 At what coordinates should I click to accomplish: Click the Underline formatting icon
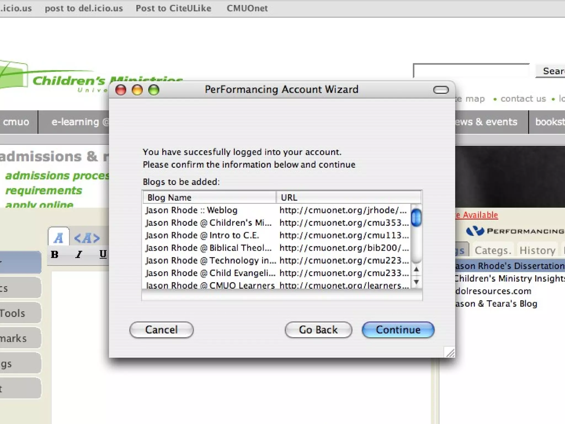[103, 254]
